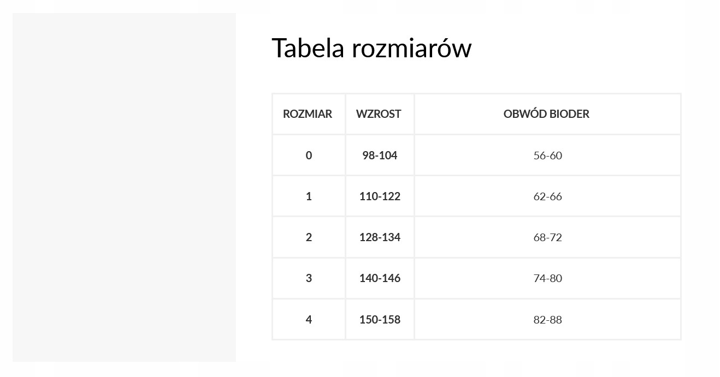The width and height of the screenshot is (720, 377).
Task: Select the 82-88 hip circumference cell
Action: point(547,320)
